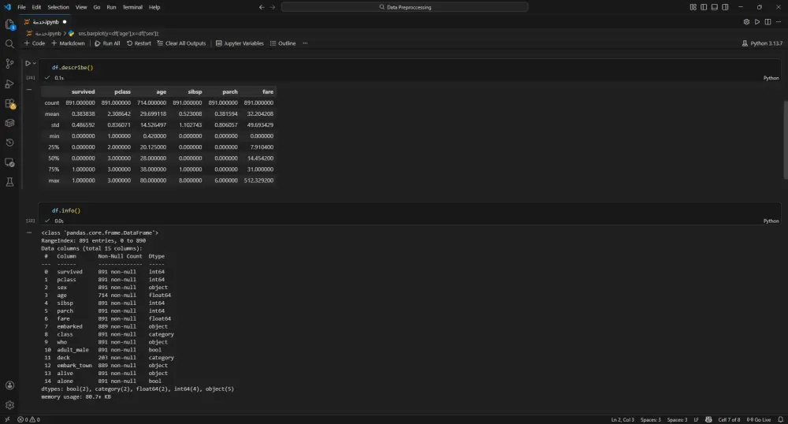Open the Go menu
Image resolution: width=788 pixels, height=424 pixels.
tap(96, 7)
